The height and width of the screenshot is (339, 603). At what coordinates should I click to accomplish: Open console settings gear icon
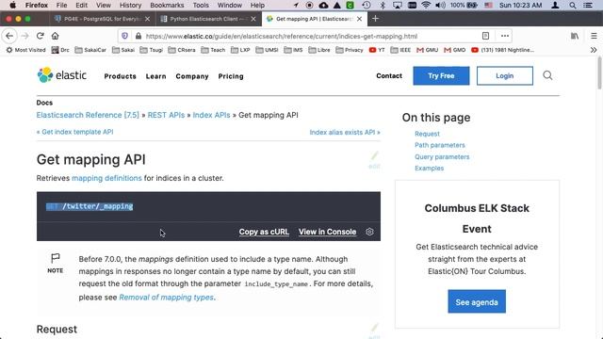coord(369,232)
